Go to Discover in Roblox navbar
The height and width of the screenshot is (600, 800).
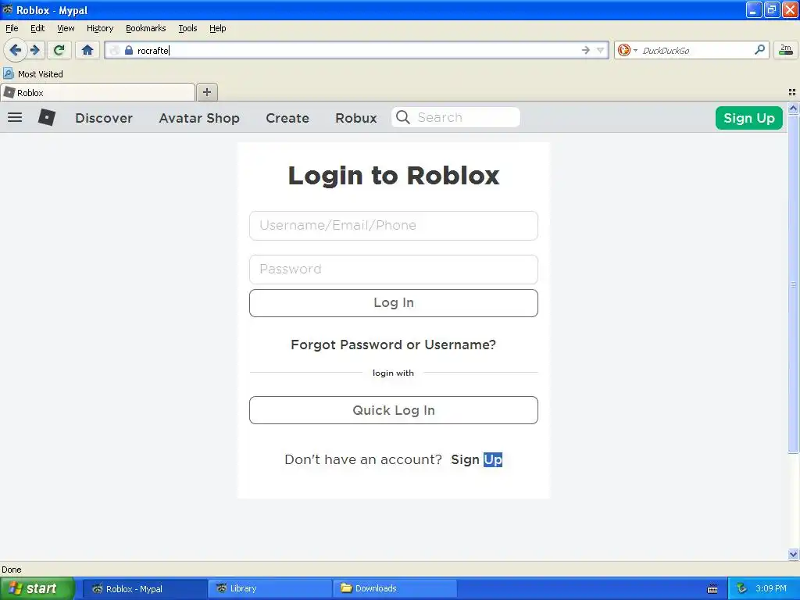(x=104, y=118)
